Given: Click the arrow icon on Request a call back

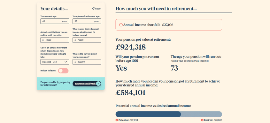Looking at the screenshot, I should coord(98,84).
